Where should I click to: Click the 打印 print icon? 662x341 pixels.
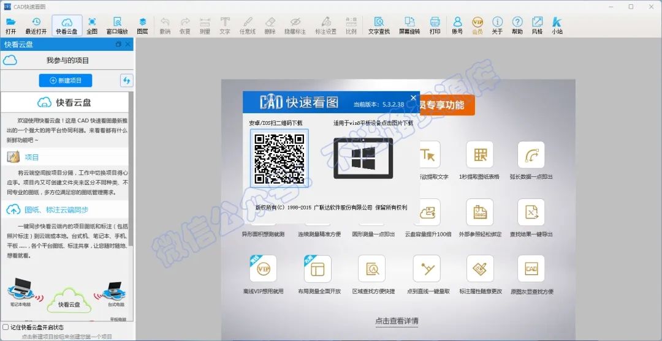435,26
